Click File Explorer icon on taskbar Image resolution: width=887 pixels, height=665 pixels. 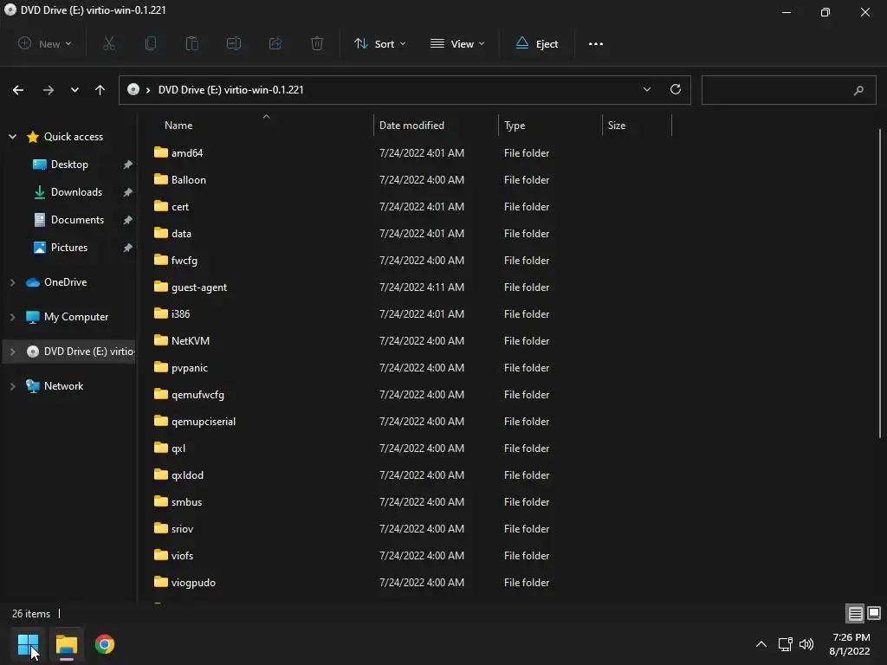click(x=66, y=644)
